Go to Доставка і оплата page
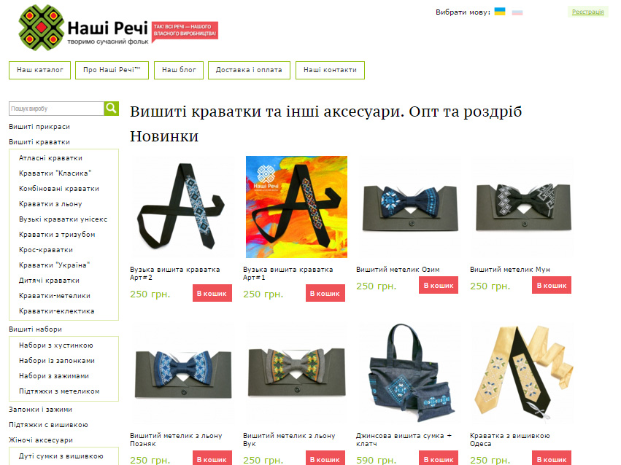Viewport: 621px width, 465px height. point(249,70)
